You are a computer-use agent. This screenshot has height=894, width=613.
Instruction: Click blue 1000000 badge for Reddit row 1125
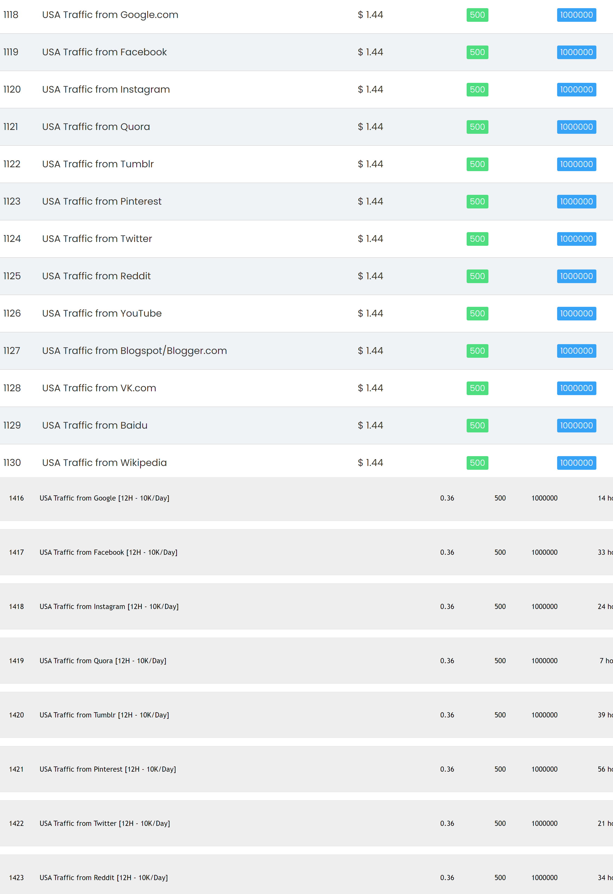pyautogui.click(x=576, y=276)
